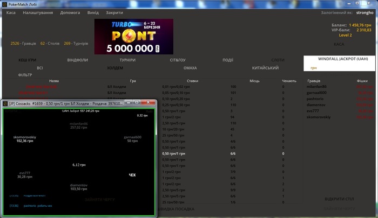The height and width of the screenshot is (218, 378).
Task: Click the strongho logged-in username
Action: coord(364,13)
